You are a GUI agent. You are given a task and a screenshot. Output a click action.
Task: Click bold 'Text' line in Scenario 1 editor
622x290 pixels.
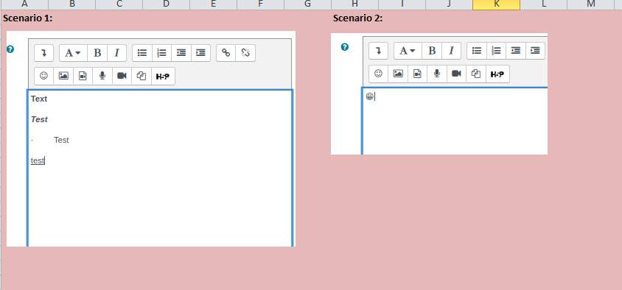(39, 99)
